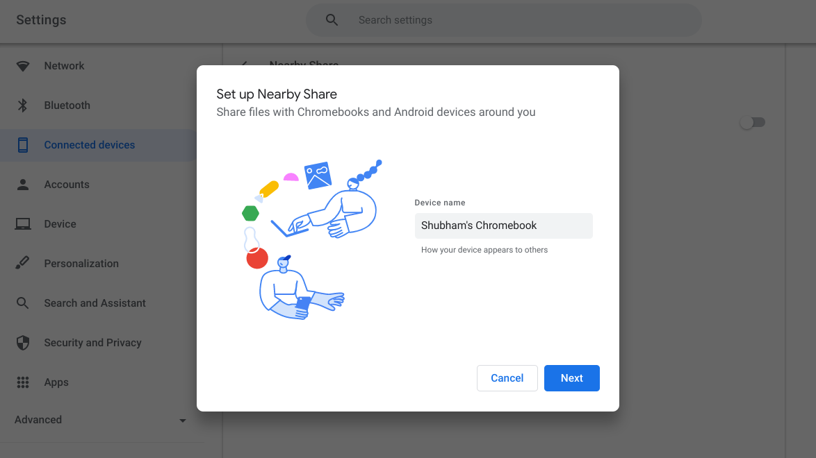The height and width of the screenshot is (458, 816).
Task: Expand the Advanced section
Action: coord(38,420)
